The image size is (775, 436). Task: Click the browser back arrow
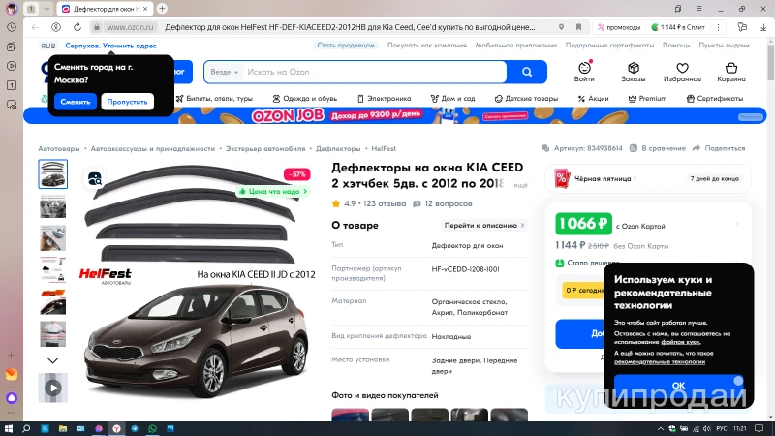(35, 27)
